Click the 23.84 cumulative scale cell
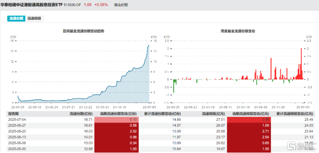The height and width of the screenshot is (153, 319). pyautogui.click(x=309, y=131)
